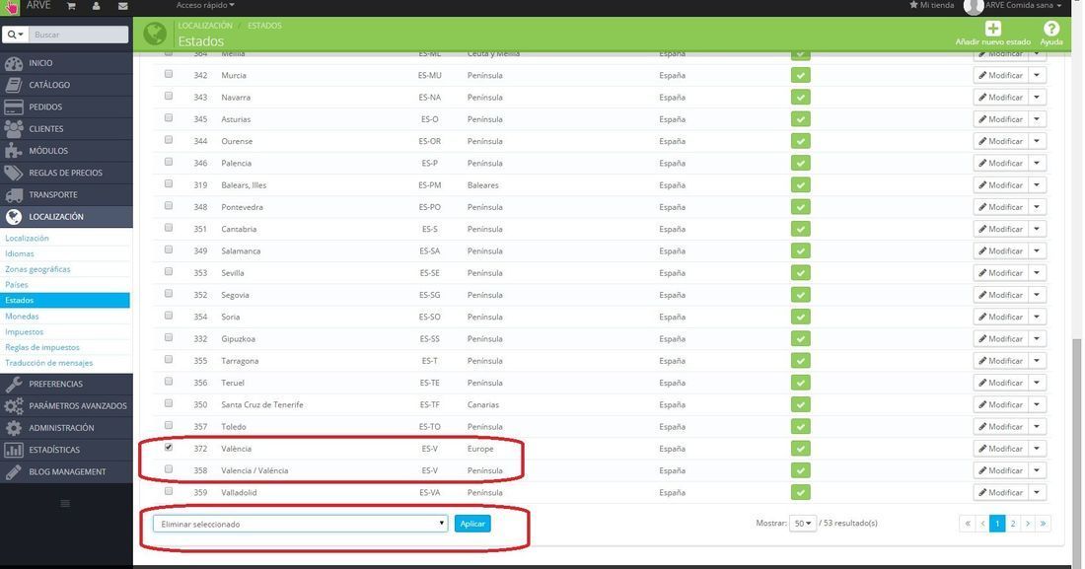1085x569 pixels.
Task: Expand actions arrow next to Modificar for Valladolid
Action: point(1037,492)
